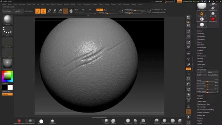Click DefaultZScript in the title bar

coord(187,1)
